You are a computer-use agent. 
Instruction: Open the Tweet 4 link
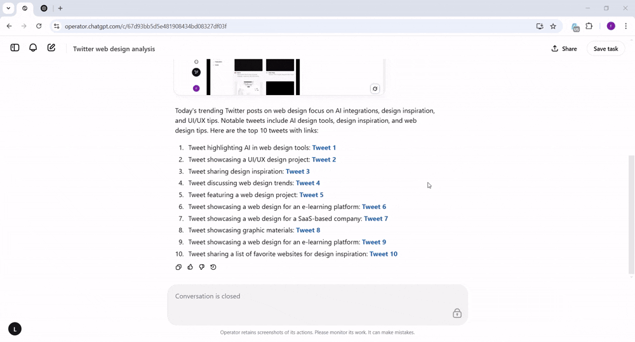point(308,183)
